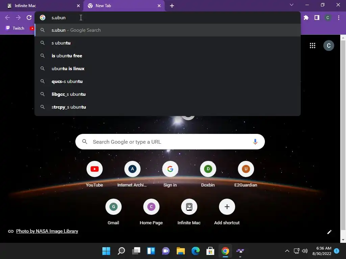Open the Chrome profile avatar in toolbar
Screen dimensions: 346x259
(x=328, y=18)
